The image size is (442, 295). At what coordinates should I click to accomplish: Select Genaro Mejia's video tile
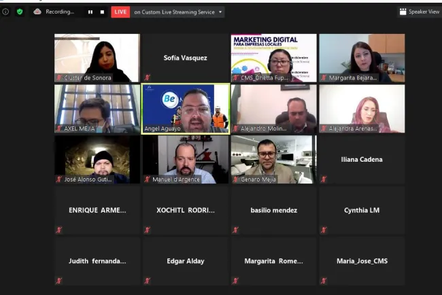pos(273,158)
